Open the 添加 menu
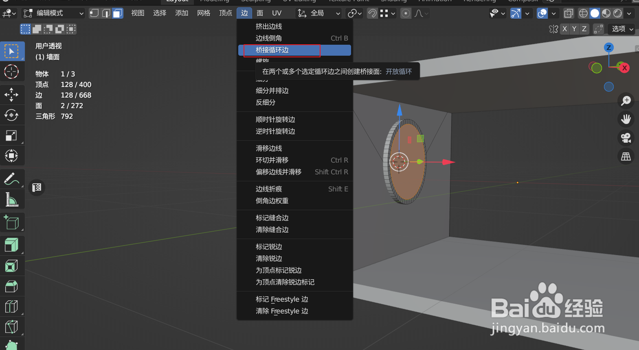This screenshot has height=350, width=639. click(x=182, y=13)
